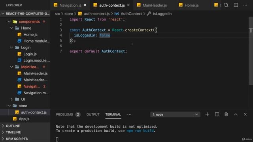Show more panel tabs via ellipsis

[x=129, y=114]
